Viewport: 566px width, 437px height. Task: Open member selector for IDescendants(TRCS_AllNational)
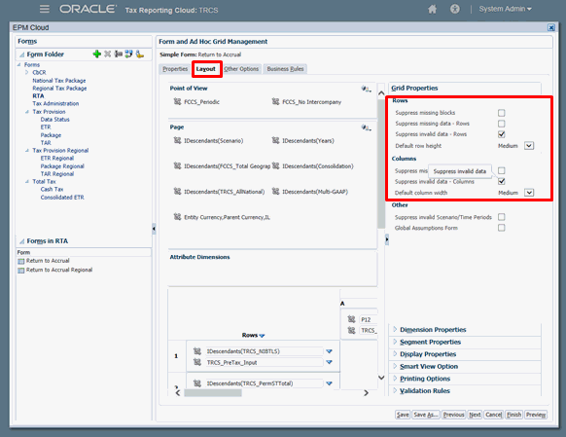(x=177, y=191)
